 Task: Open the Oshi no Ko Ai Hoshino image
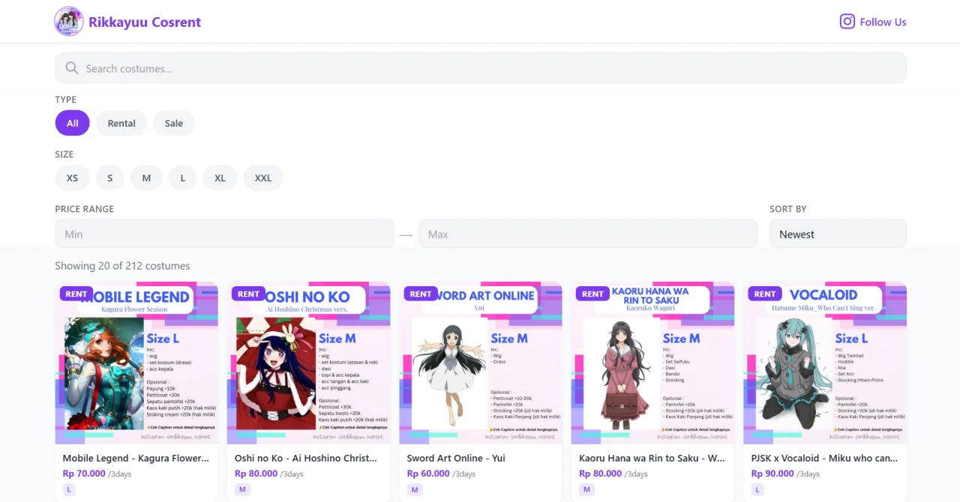(309, 363)
